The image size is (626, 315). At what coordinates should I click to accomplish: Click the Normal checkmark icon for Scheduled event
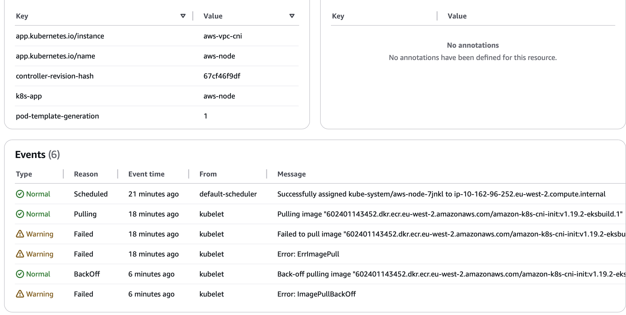20,194
